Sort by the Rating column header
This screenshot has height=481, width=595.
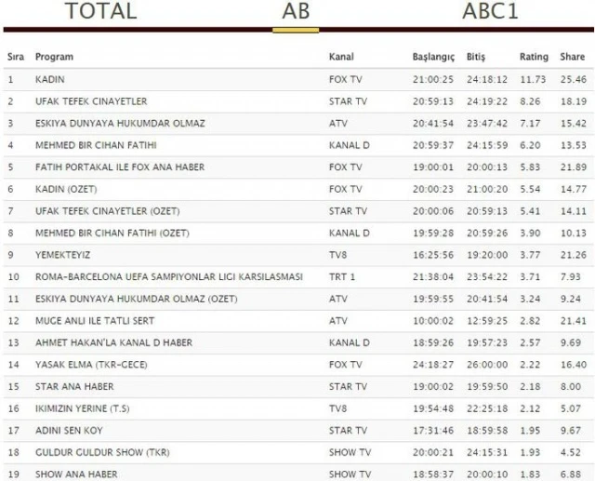(533, 57)
